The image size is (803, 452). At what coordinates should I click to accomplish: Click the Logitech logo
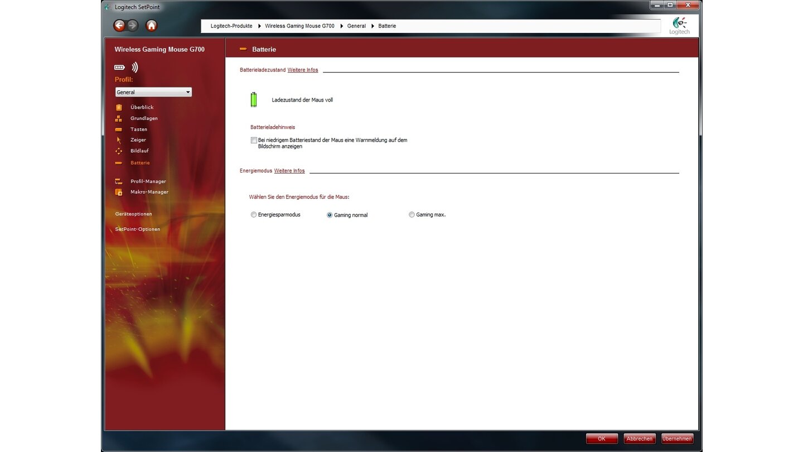(679, 26)
